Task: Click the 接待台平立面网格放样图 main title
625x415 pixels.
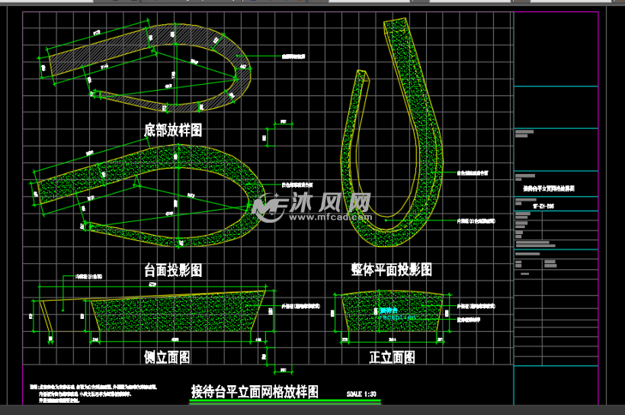Action: point(255,392)
